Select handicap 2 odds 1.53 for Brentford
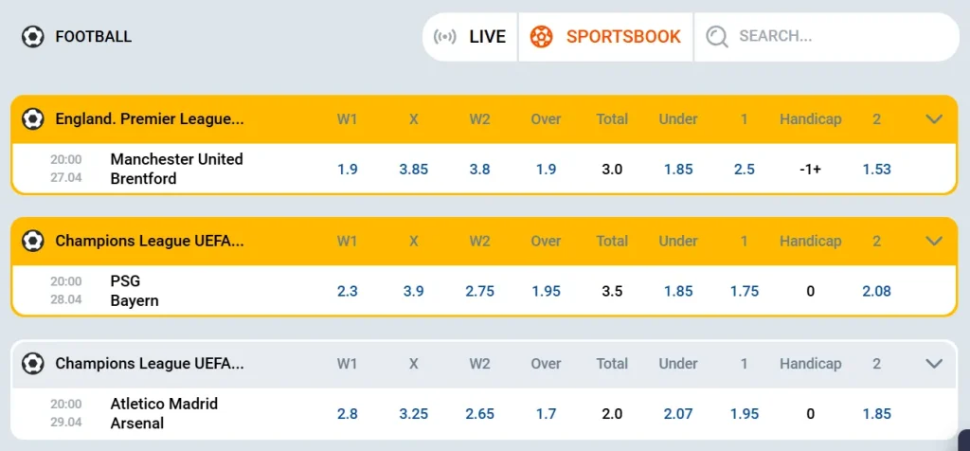This screenshot has width=970, height=451. pyautogui.click(x=876, y=169)
